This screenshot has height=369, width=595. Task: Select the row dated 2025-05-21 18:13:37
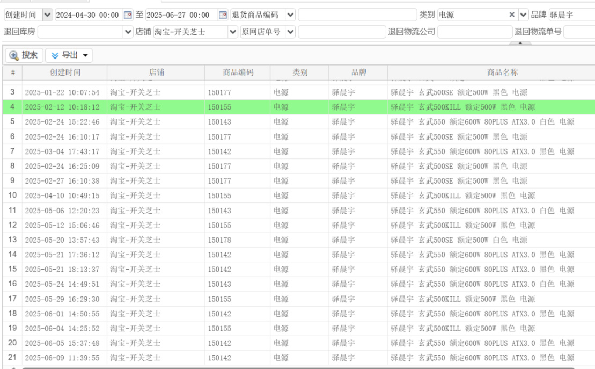point(299,270)
